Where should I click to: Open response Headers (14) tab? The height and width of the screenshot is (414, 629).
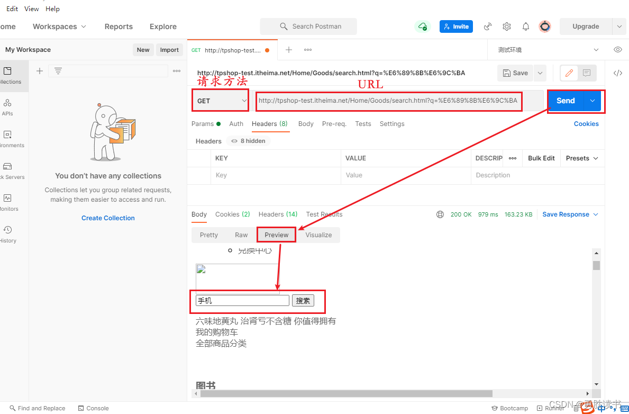tap(278, 214)
